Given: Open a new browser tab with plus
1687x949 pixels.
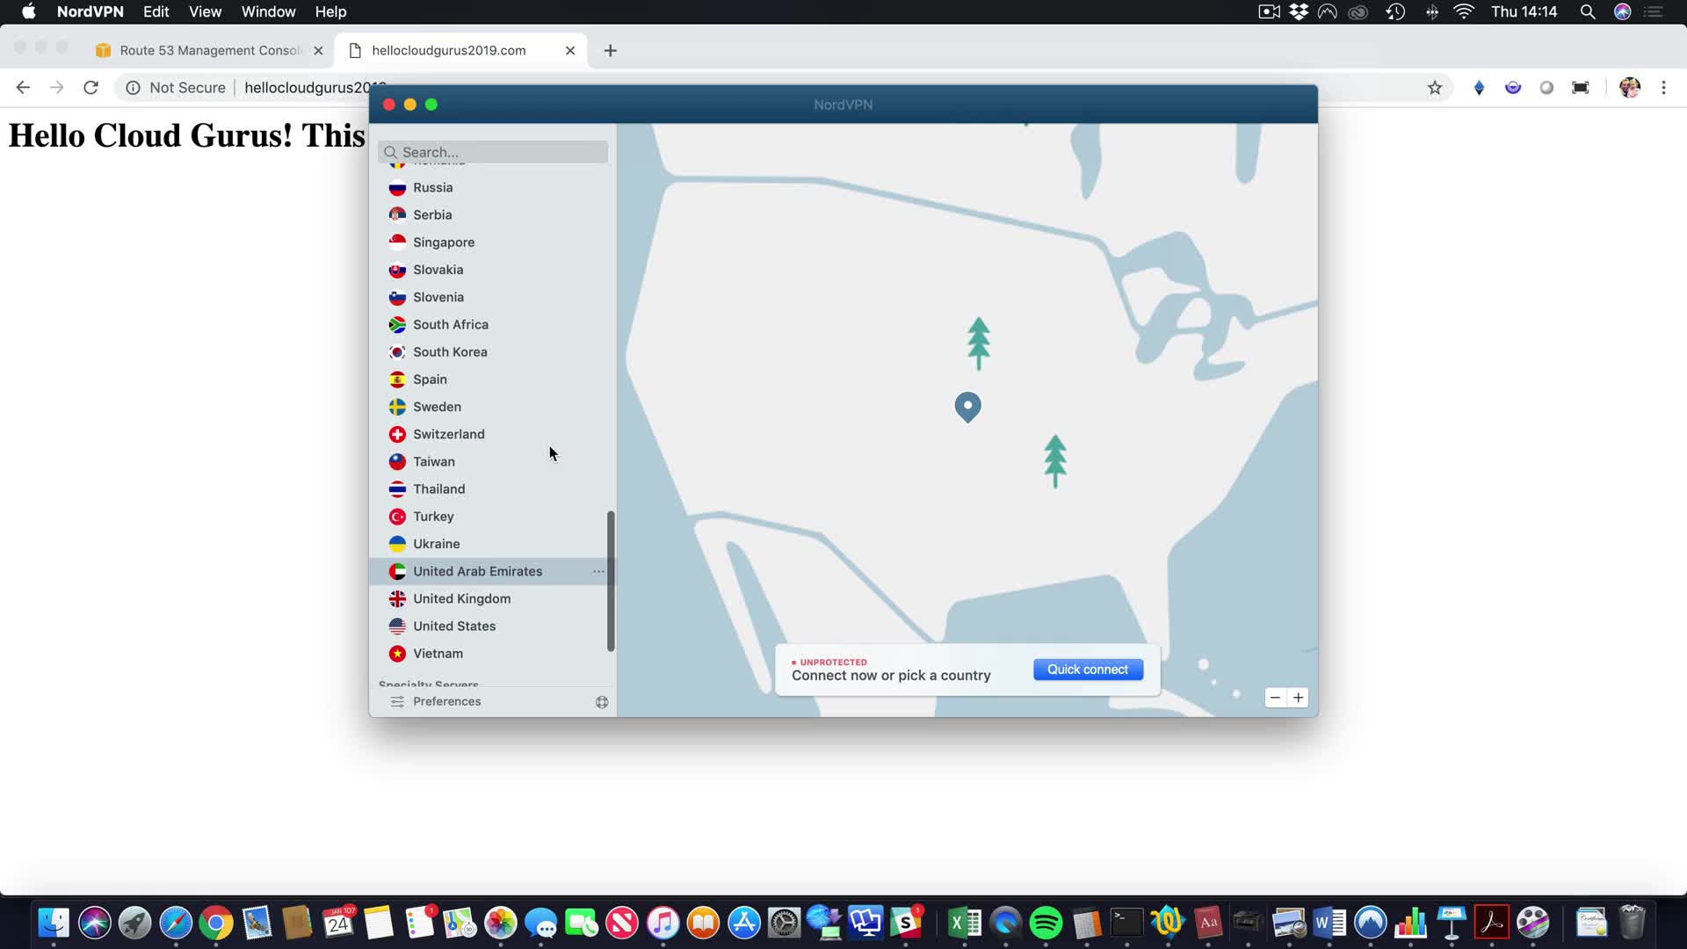Looking at the screenshot, I should tap(611, 51).
